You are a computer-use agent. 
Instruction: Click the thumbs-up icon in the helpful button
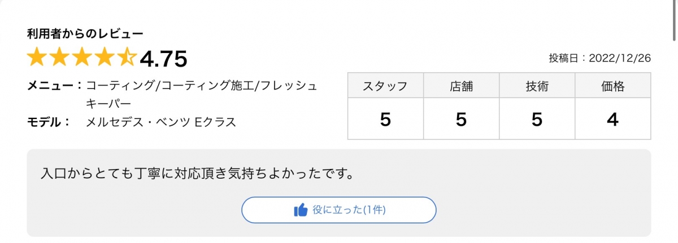click(301, 210)
